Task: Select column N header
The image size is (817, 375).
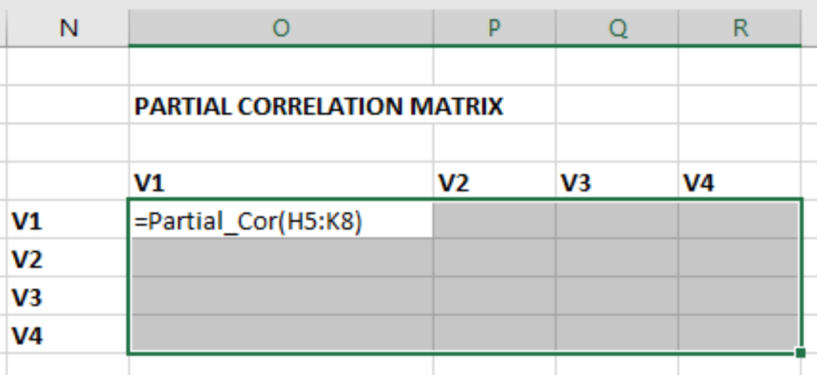Action: (x=68, y=28)
